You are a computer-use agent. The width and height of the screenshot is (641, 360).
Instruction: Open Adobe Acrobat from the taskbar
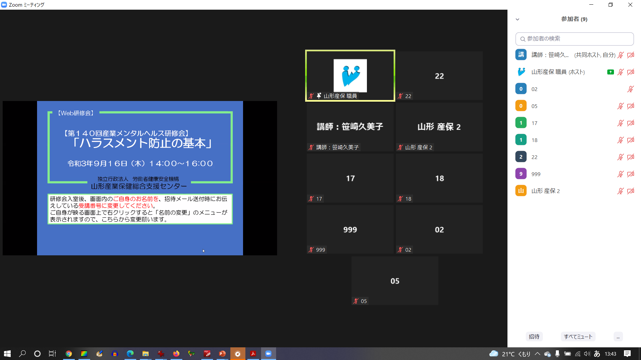pos(253,354)
